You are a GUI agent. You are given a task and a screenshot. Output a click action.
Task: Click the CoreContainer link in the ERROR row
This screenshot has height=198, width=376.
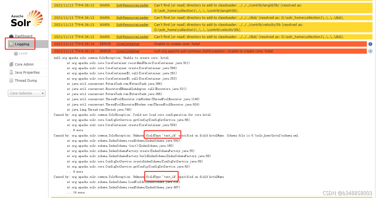point(128,44)
